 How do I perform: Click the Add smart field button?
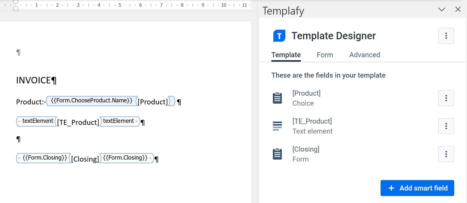[x=417, y=188]
